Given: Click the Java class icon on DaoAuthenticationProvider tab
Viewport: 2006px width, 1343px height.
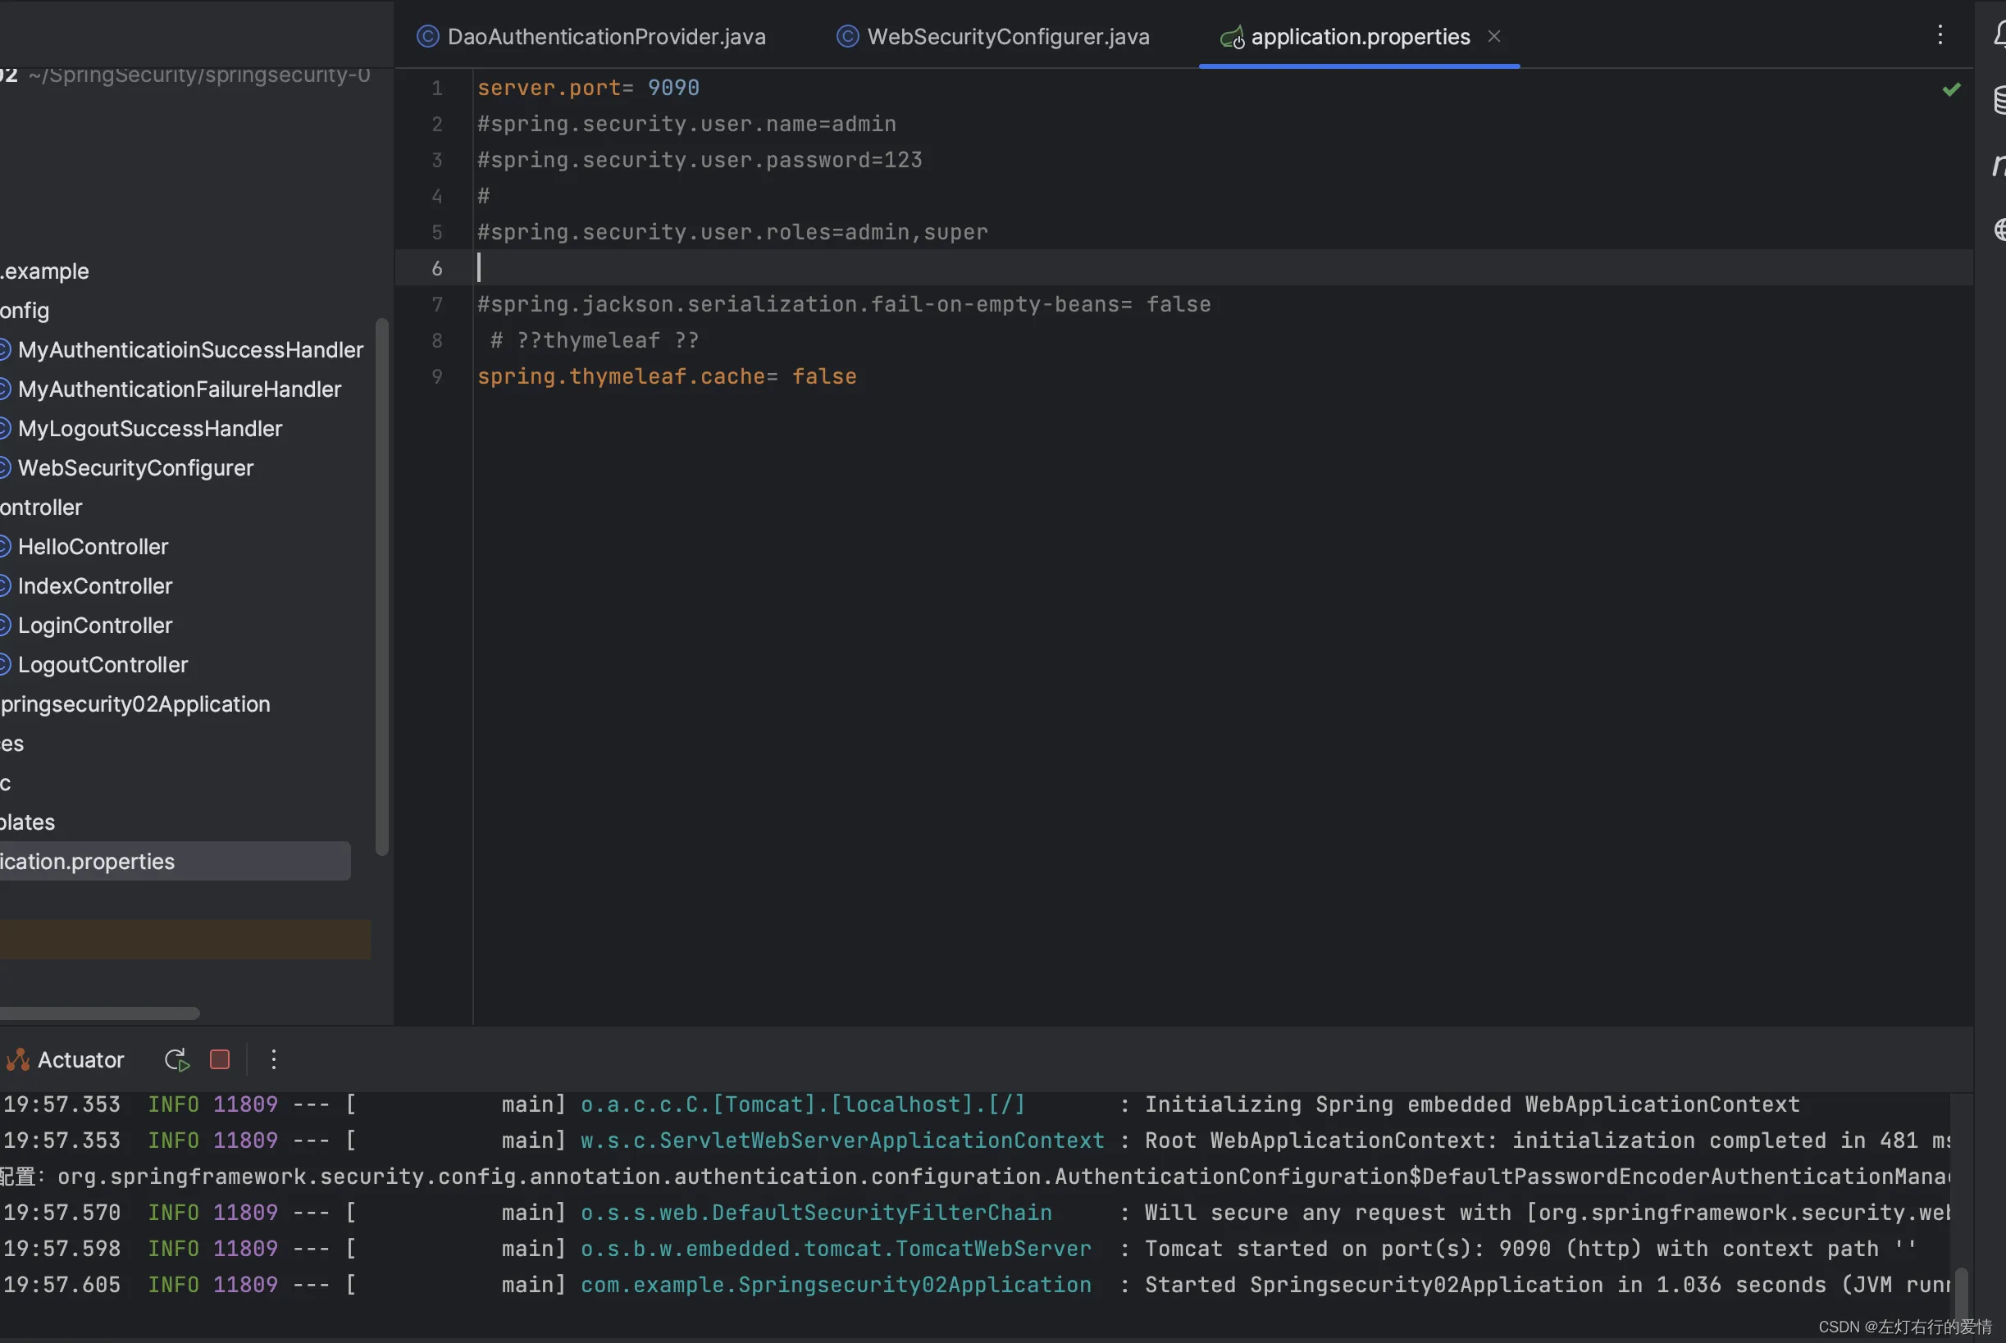Looking at the screenshot, I should point(427,37).
